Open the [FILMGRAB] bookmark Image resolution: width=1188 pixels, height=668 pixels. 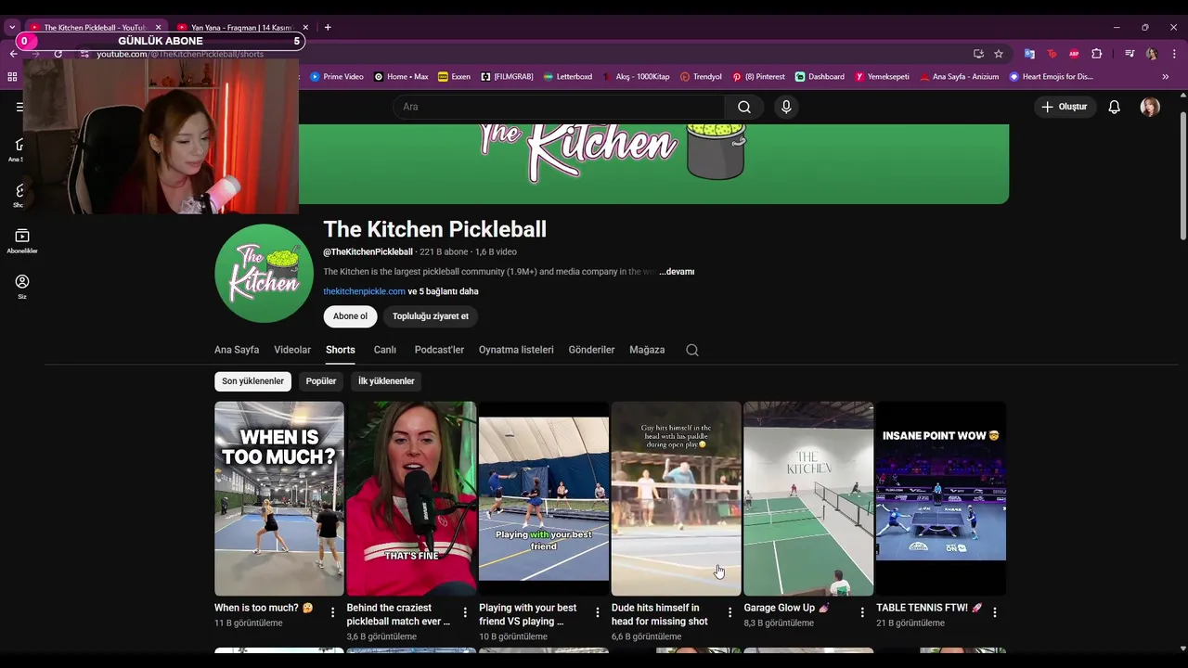click(507, 77)
